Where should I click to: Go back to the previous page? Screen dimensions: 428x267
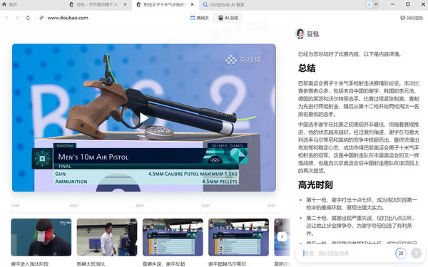click(6, 18)
